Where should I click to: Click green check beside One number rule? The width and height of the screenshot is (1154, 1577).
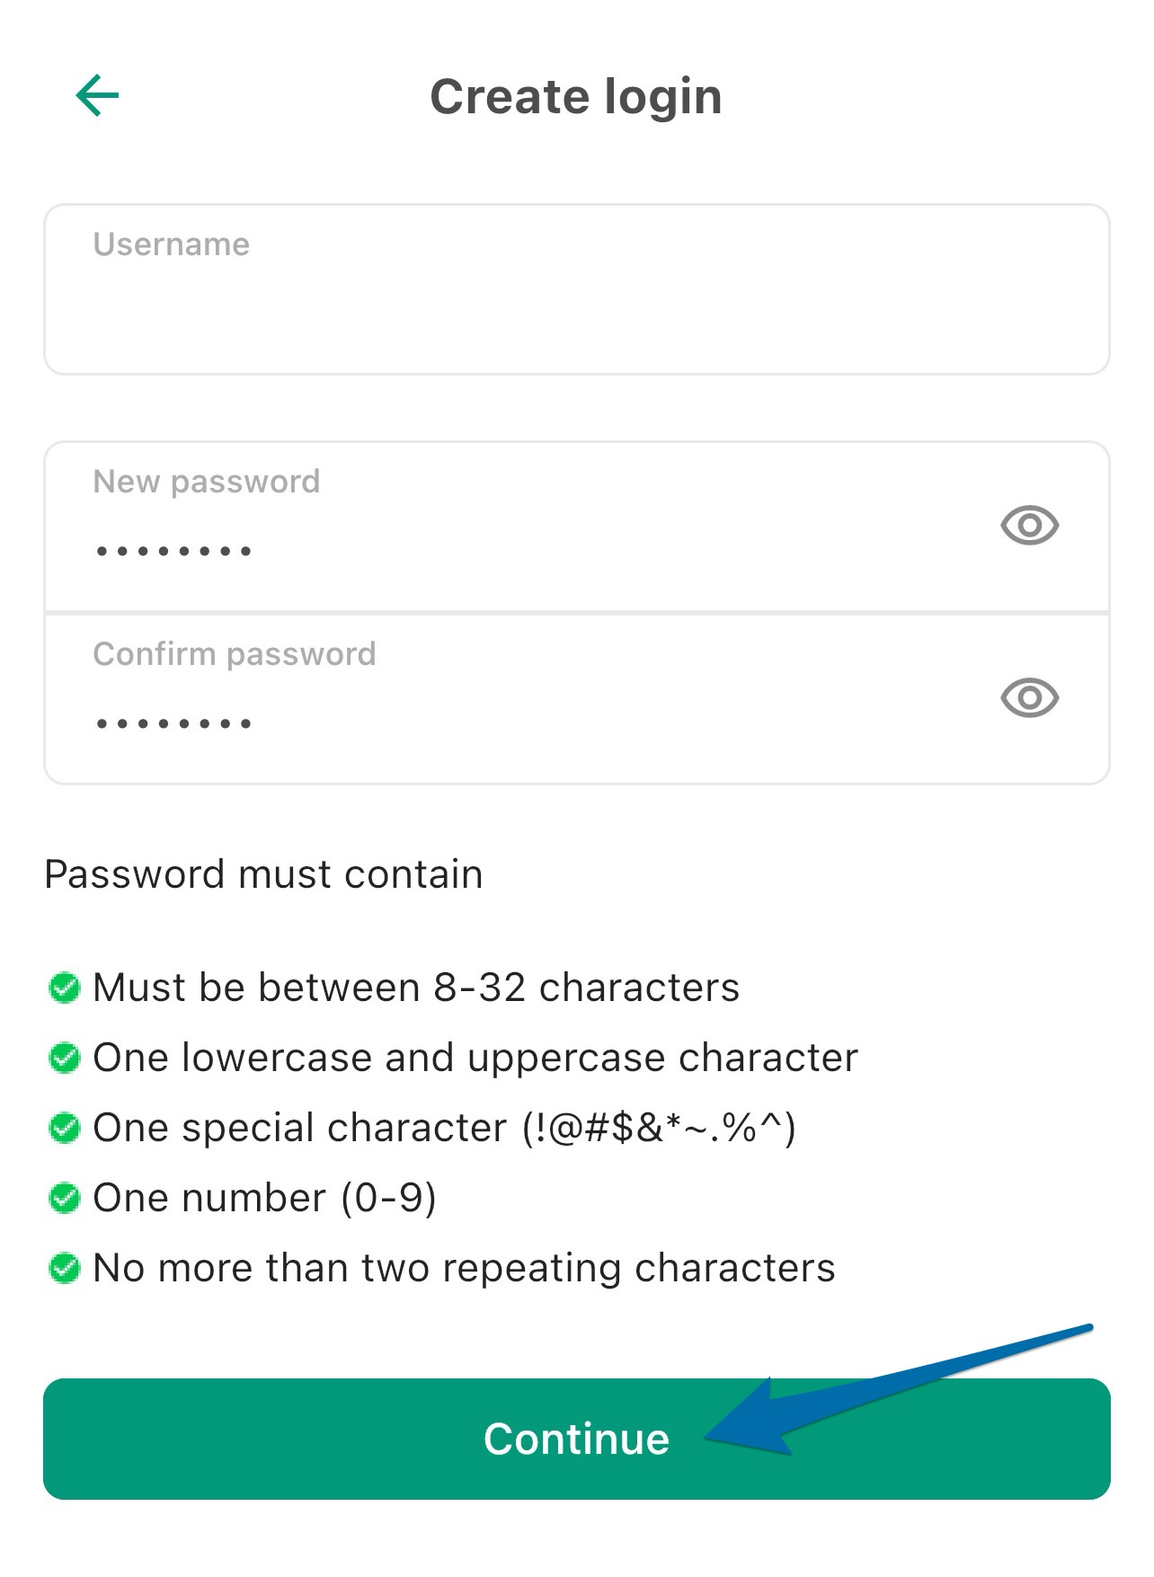click(x=64, y=1198)
